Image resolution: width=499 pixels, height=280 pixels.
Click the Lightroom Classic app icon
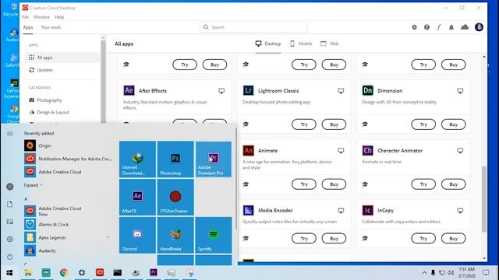point(248,90)
